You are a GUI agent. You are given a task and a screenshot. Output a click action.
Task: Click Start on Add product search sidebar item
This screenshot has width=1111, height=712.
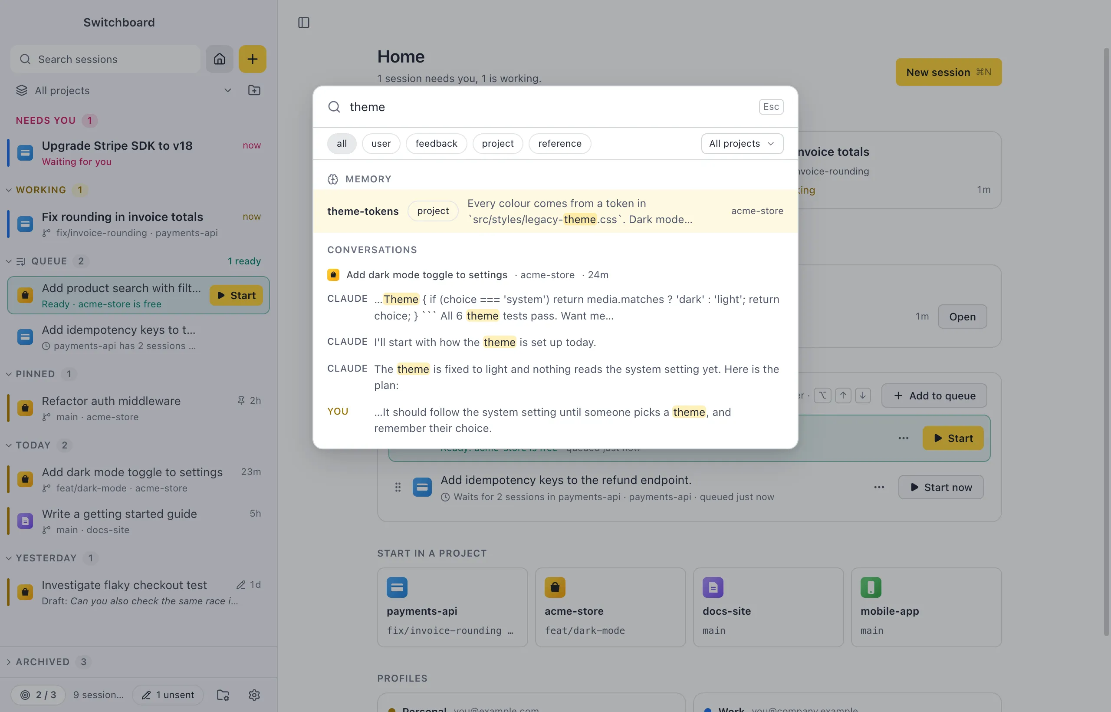tap(236, 295)
